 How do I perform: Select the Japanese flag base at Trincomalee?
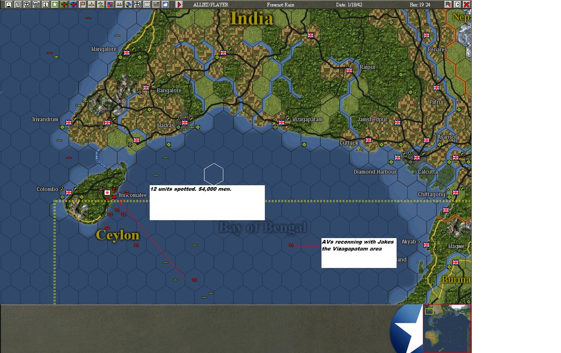[107, 193]
